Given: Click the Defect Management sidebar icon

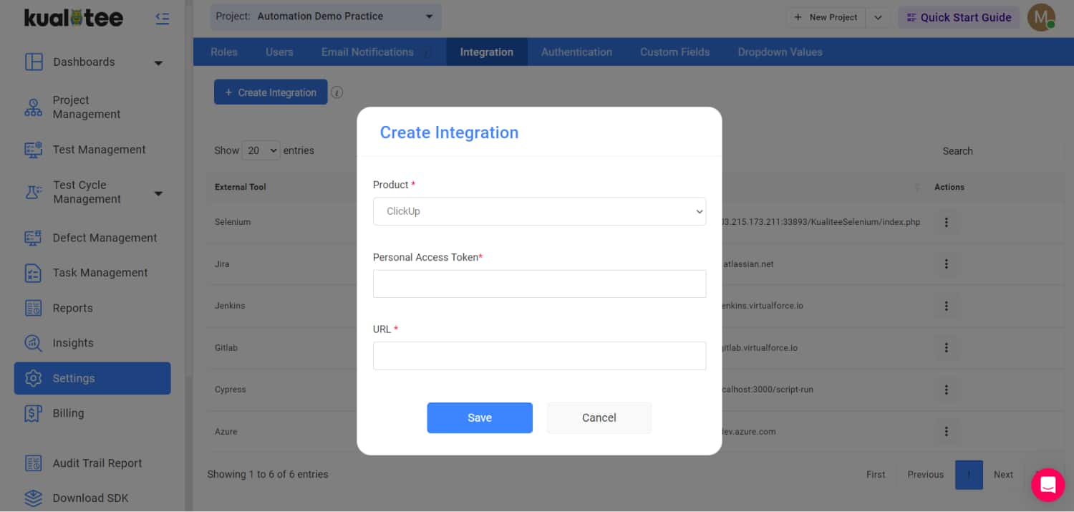Looking at the screenshot, I should coord(34,238).
